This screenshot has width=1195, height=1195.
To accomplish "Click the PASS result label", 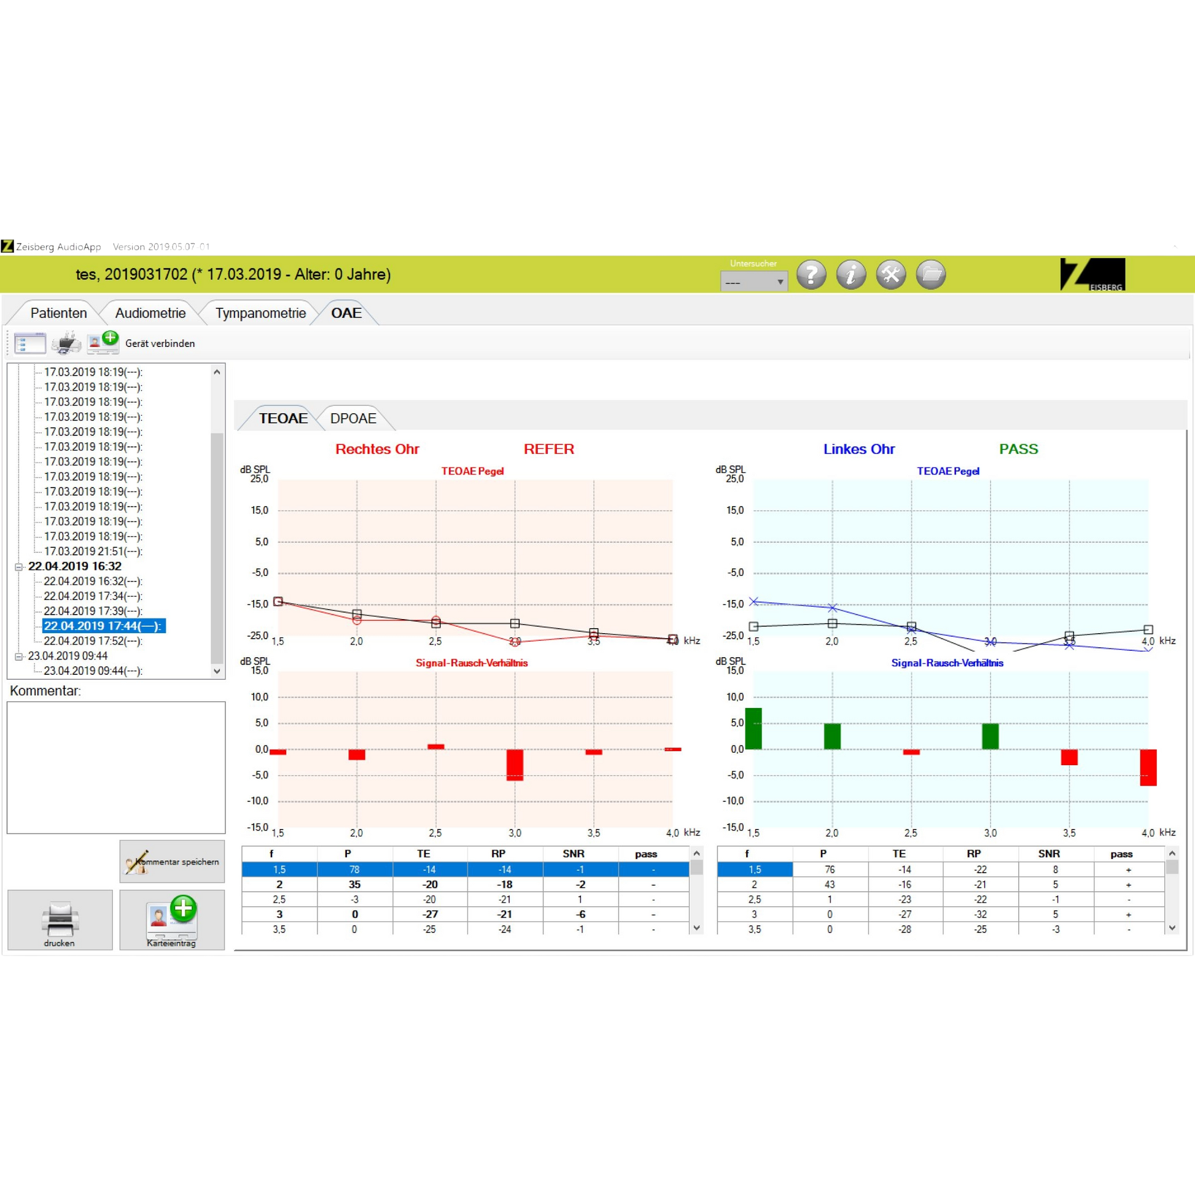I will coord(1018,449).
